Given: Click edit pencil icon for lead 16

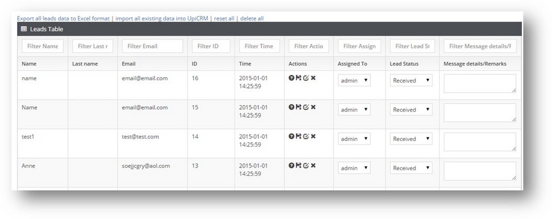Looking at the screenshot, I should pyautogui.click(x=306, y=78).
